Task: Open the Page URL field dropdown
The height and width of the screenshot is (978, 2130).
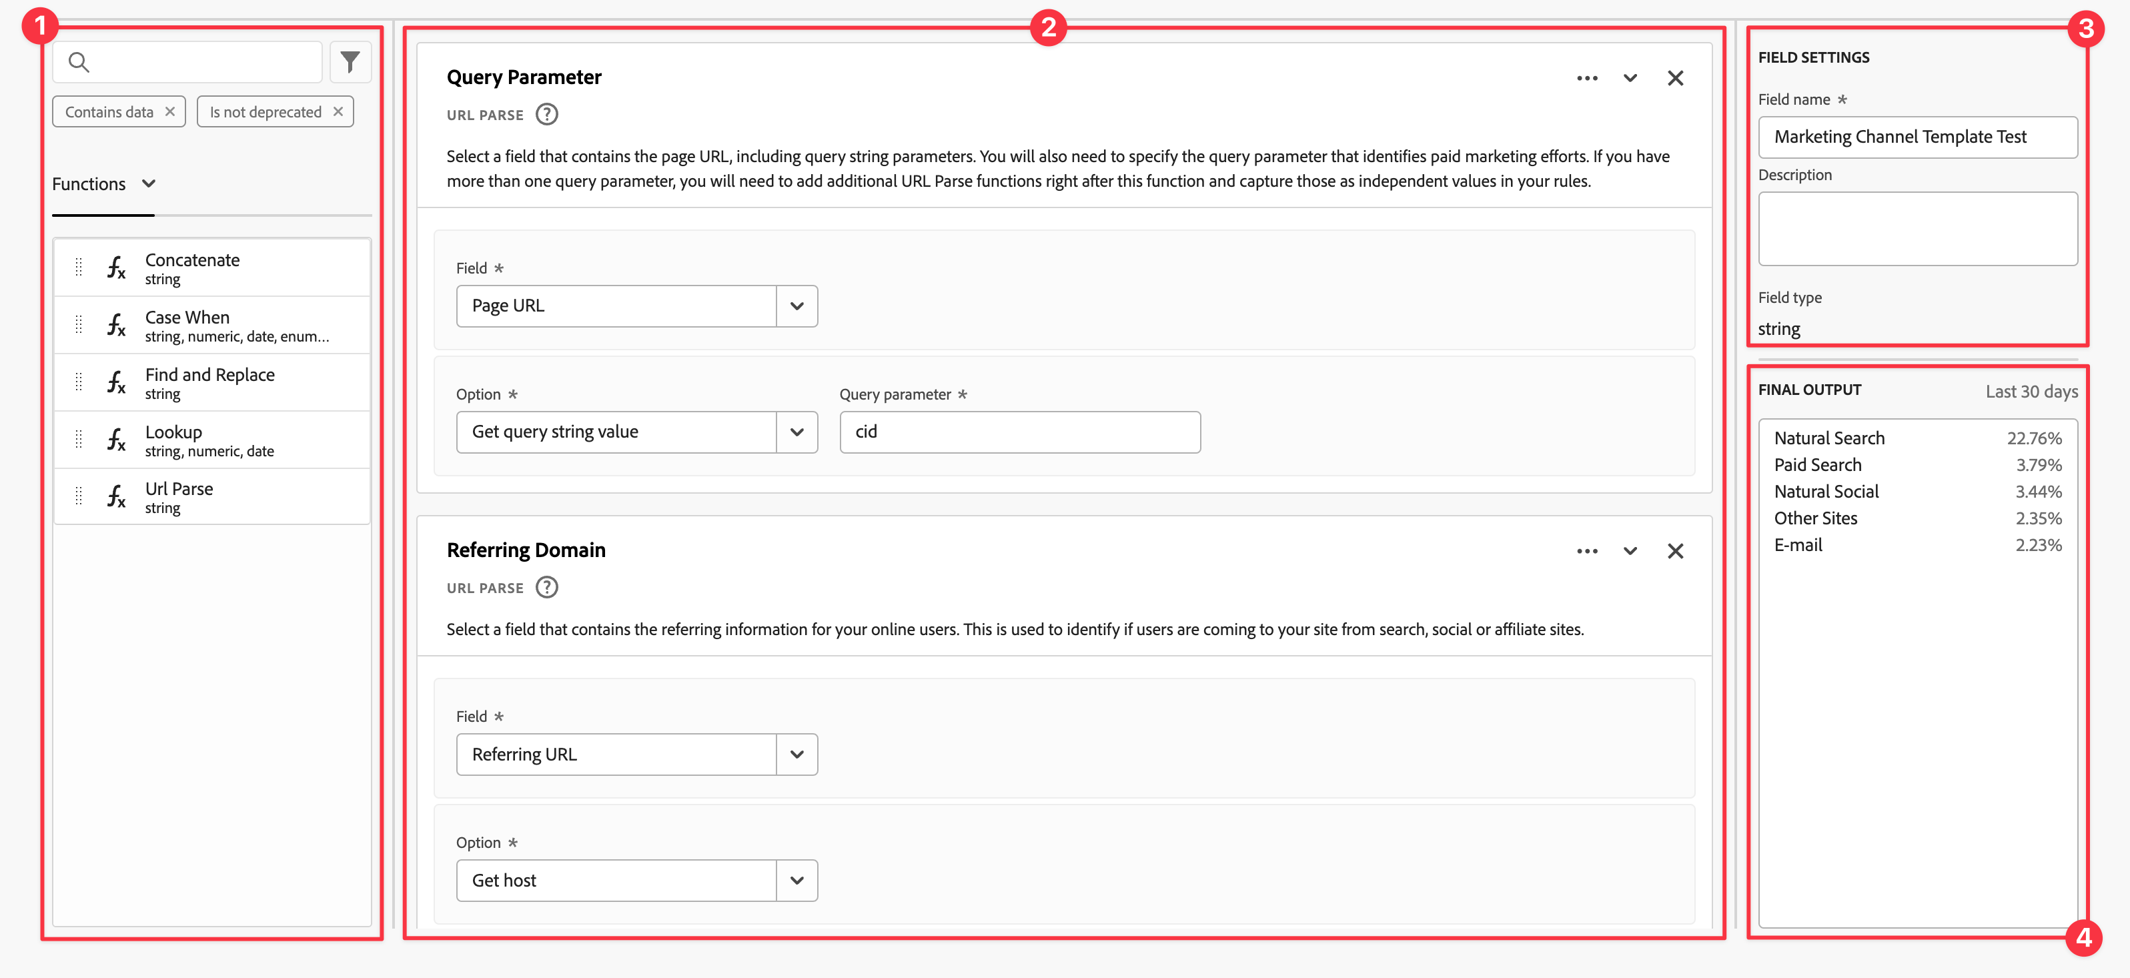Action: [796, 306]
